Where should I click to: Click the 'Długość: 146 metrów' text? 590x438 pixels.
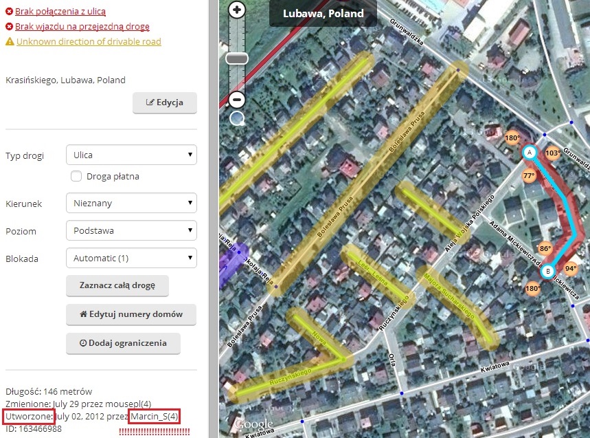[49, 392]
